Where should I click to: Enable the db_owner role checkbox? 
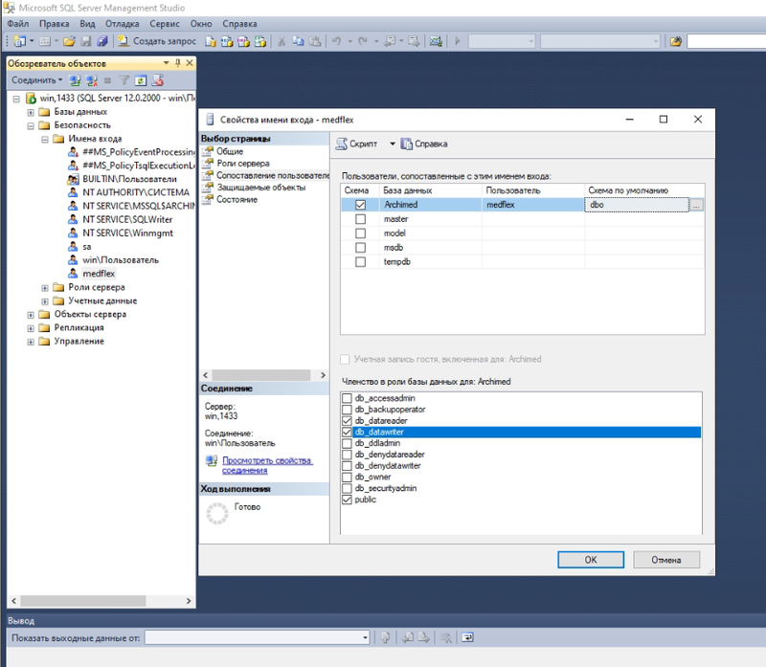point(347,477)
